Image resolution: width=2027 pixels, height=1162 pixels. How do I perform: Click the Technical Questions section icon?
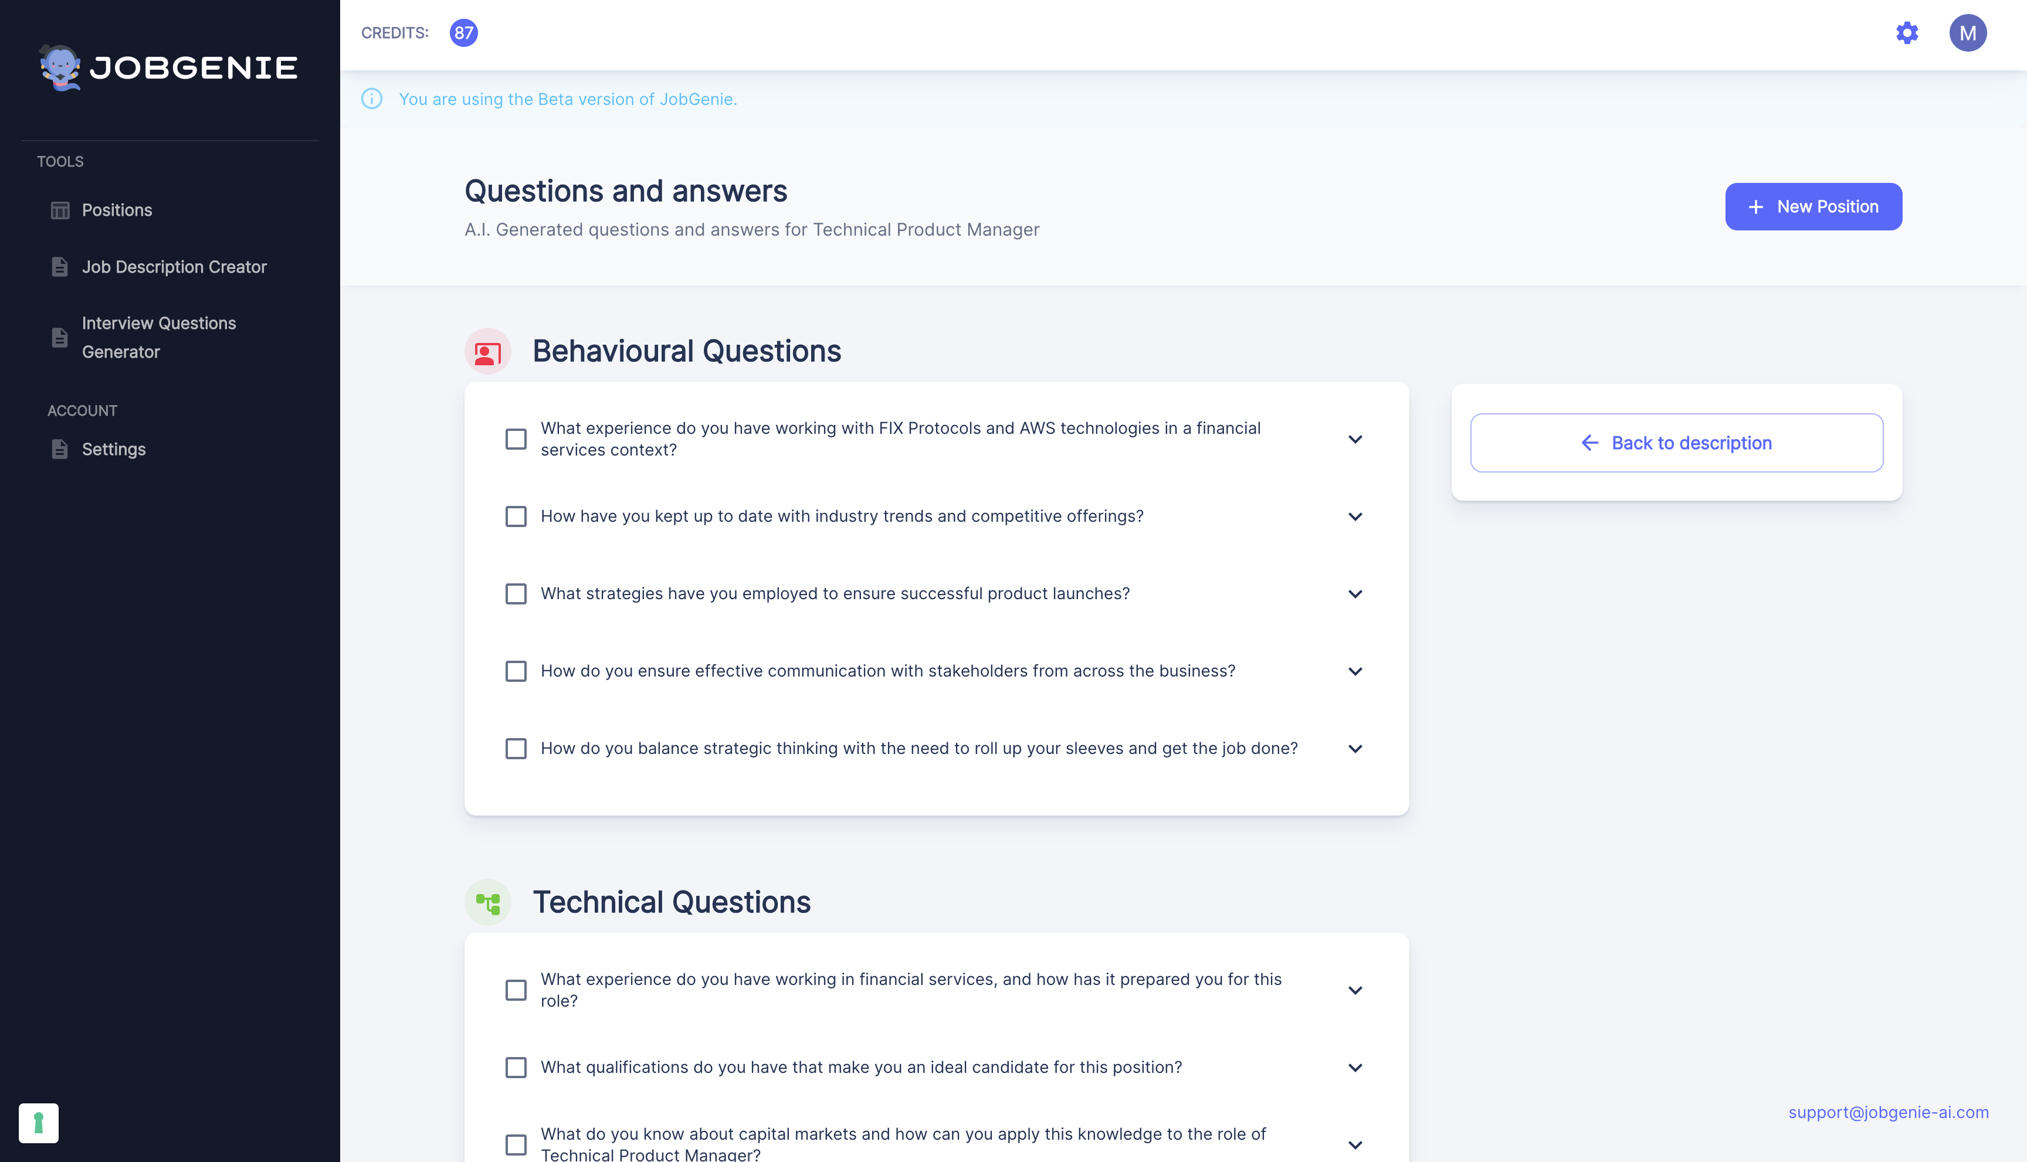pyautogui.click(x=488, y=902)
